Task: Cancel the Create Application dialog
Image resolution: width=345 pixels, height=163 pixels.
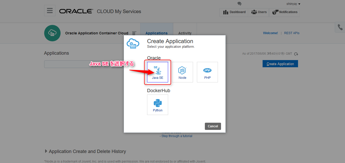Action: (213, 126)
